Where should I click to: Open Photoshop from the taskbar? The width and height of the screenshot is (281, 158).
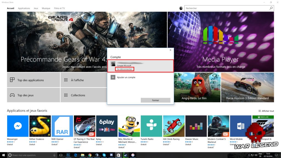(68, 155)
